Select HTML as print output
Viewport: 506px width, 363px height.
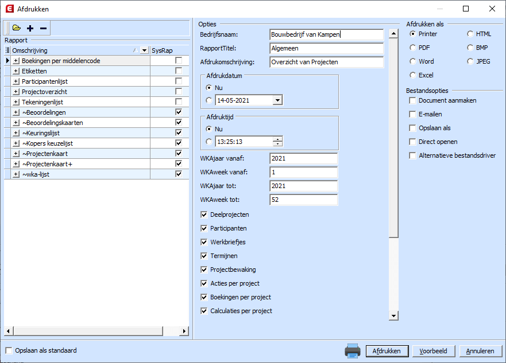pos(470,34)
